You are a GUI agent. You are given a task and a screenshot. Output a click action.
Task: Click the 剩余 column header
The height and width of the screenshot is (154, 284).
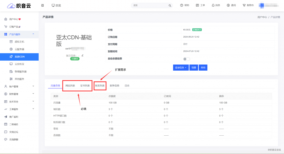(222, 96)
